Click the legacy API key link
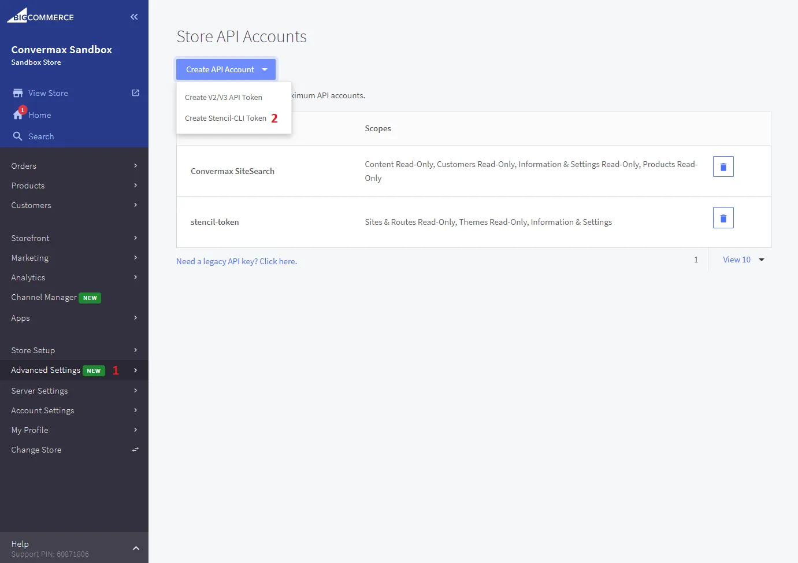798x563 pixels. click(x=236, y=261)
